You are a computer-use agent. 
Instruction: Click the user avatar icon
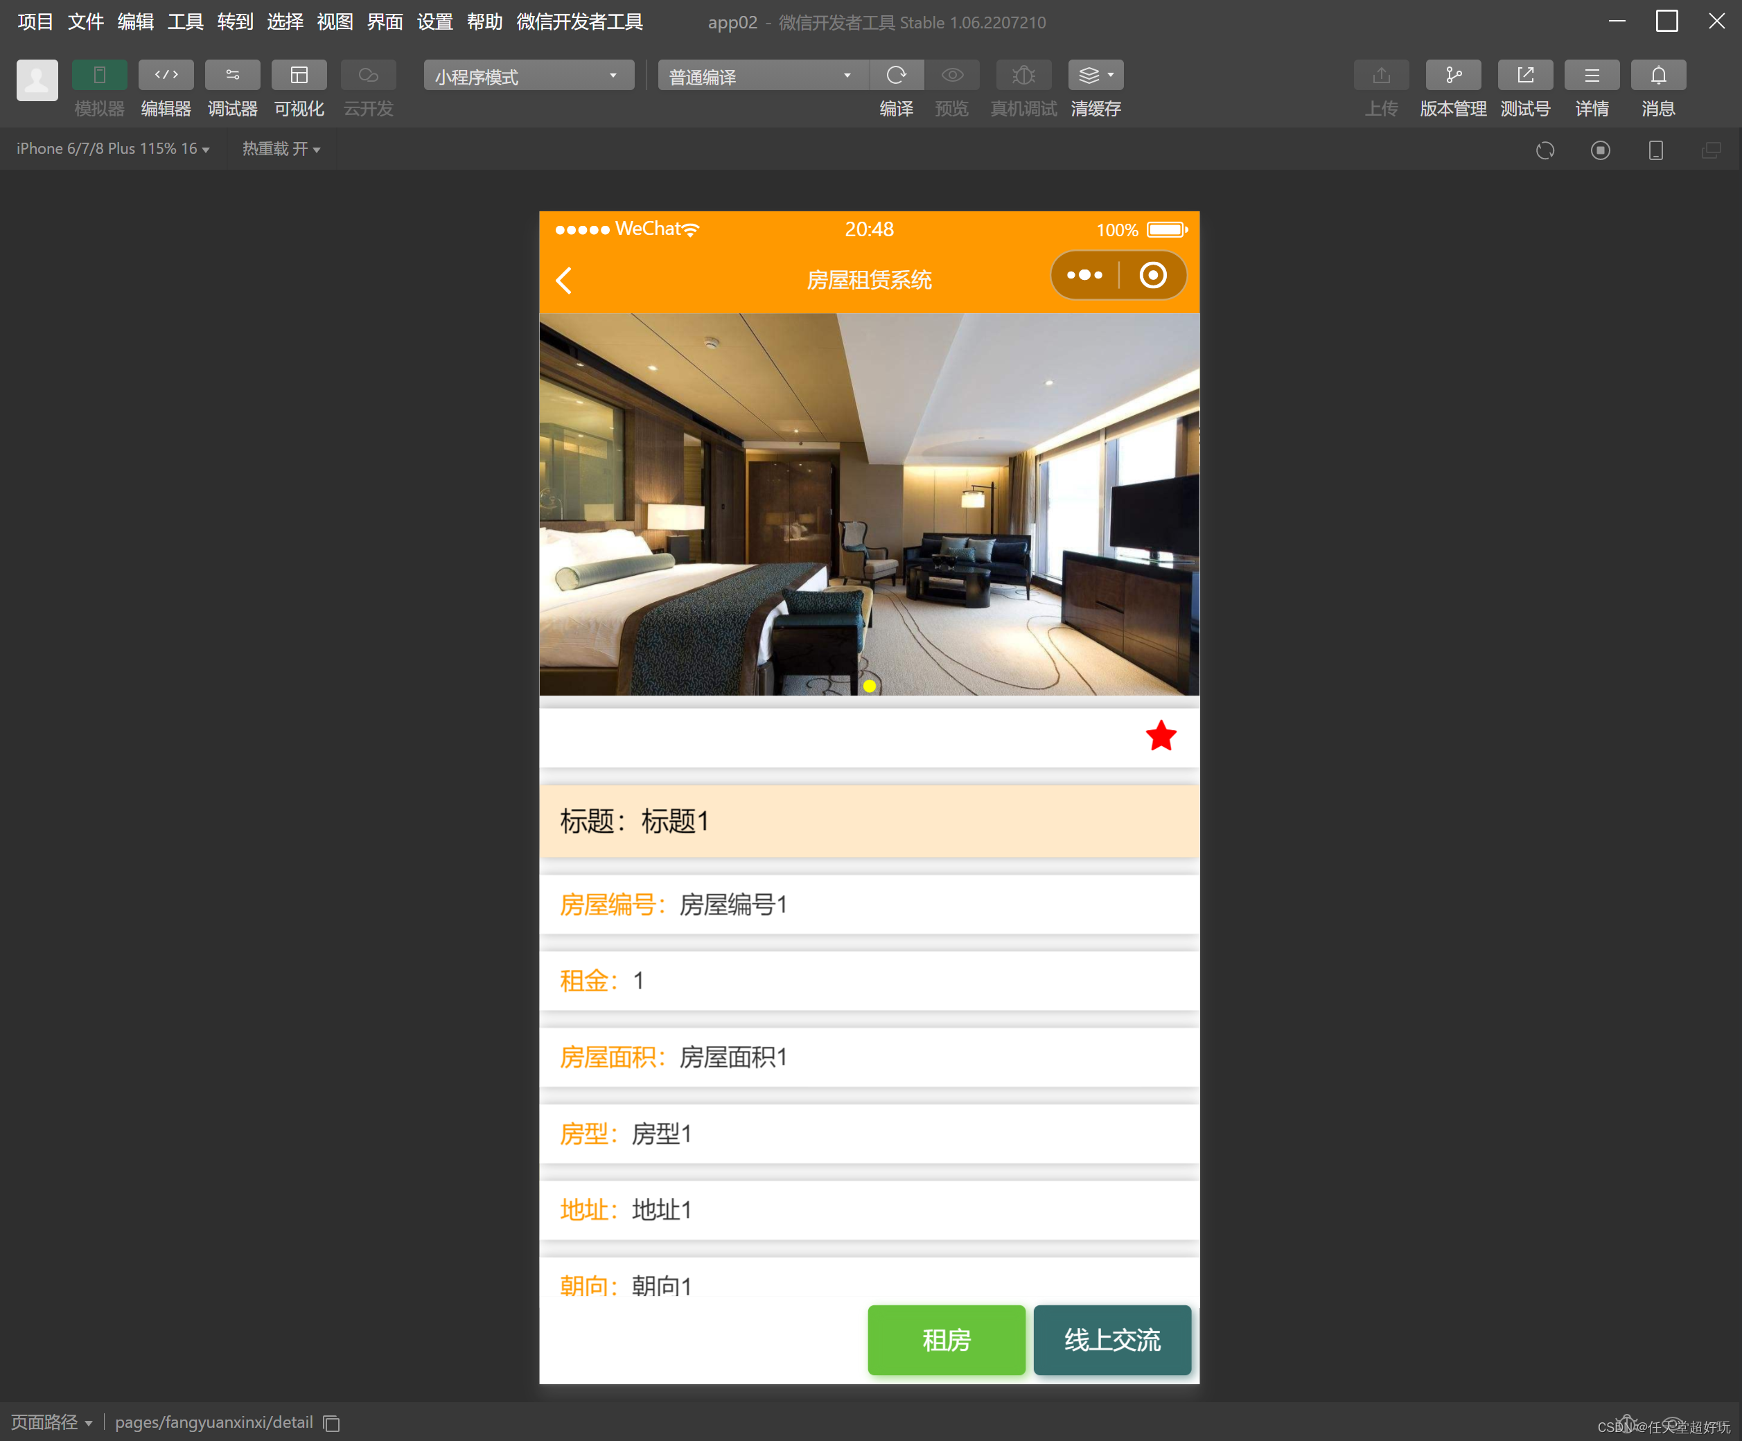[37, 80]
